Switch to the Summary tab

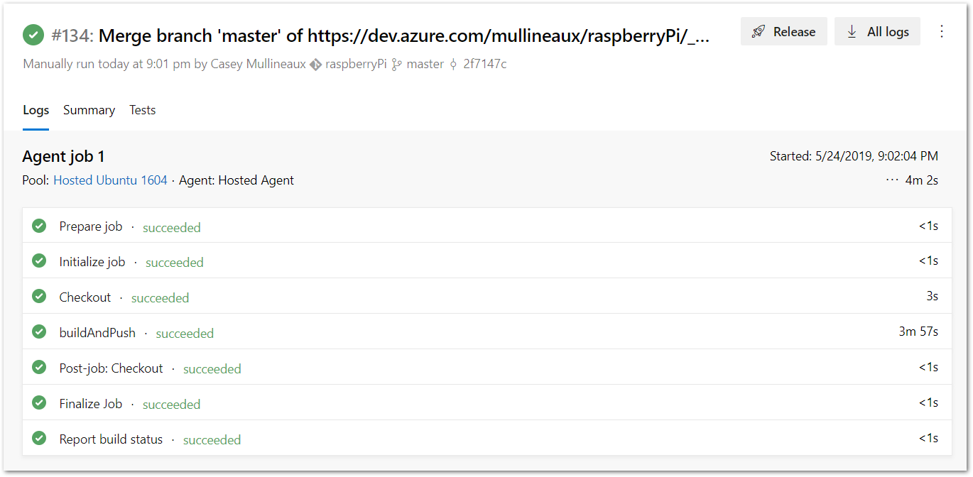point(89,110)
